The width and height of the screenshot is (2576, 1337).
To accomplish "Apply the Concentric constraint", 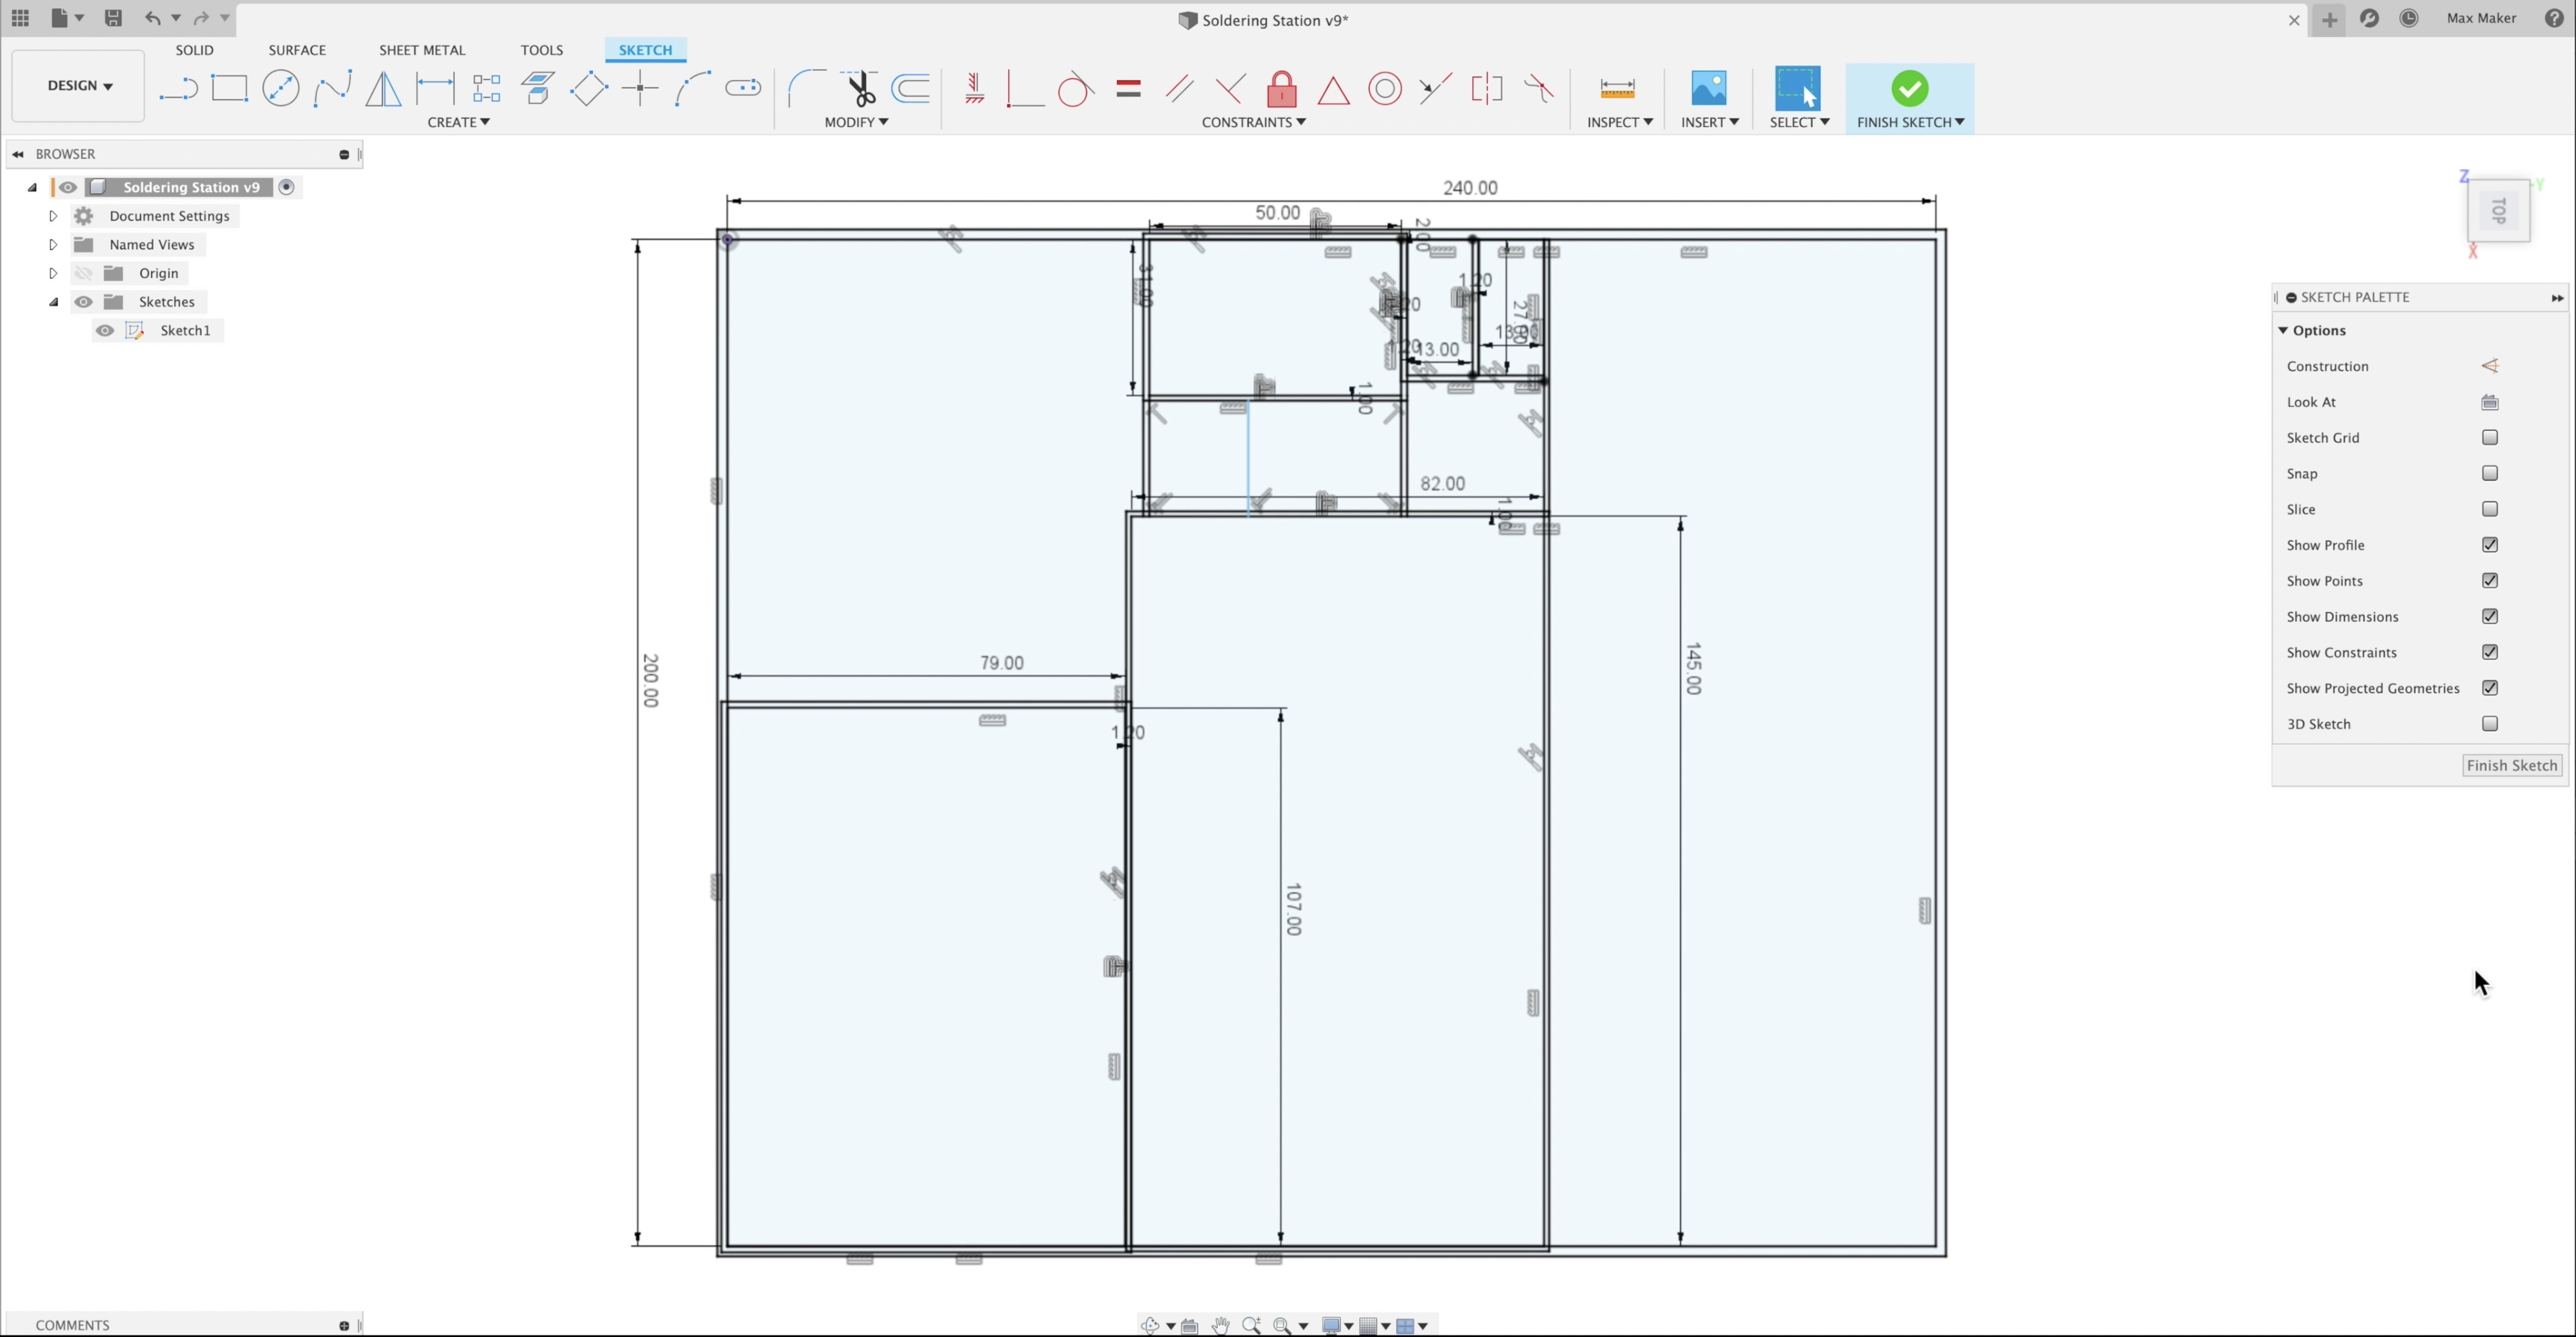I will [1385, 89].
